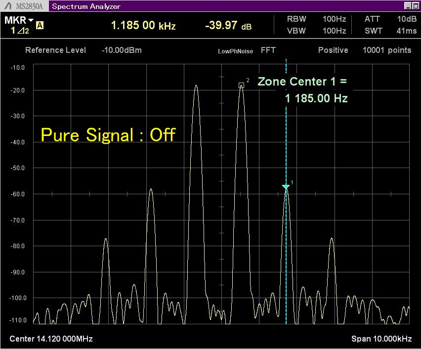Click the marker level -39.97 dB readout

click(228, 26)
